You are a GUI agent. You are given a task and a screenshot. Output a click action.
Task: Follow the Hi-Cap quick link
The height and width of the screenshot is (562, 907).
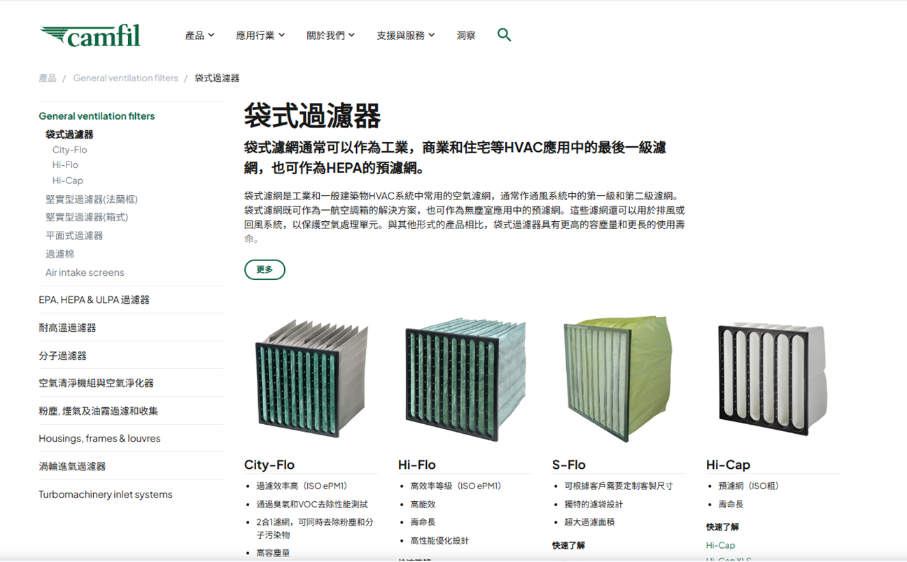click(x=720, y=545)
